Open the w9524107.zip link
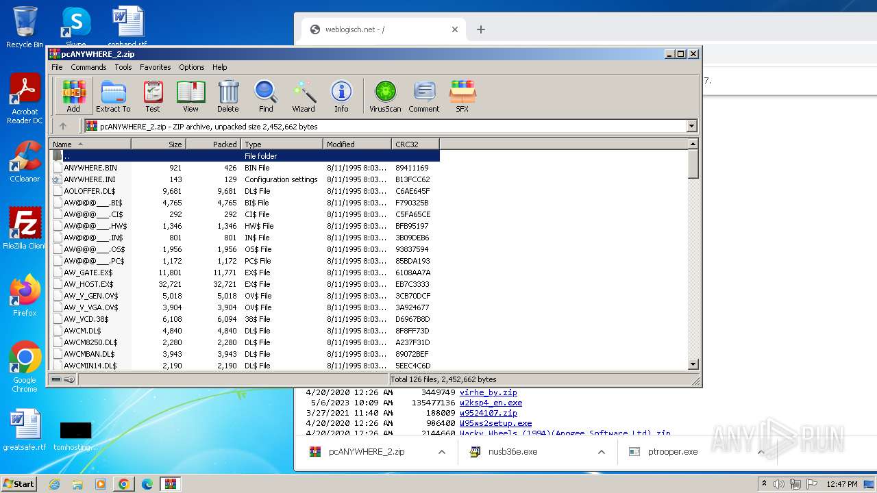Image resolution: width=877 pixels, height=493 pixels. click(x=489, y=413)
